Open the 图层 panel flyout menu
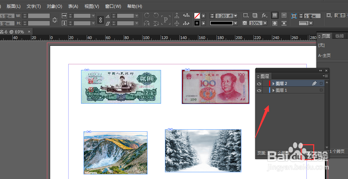Image resolution: width=348 pixels, height=179 pixels. [326, 76]
